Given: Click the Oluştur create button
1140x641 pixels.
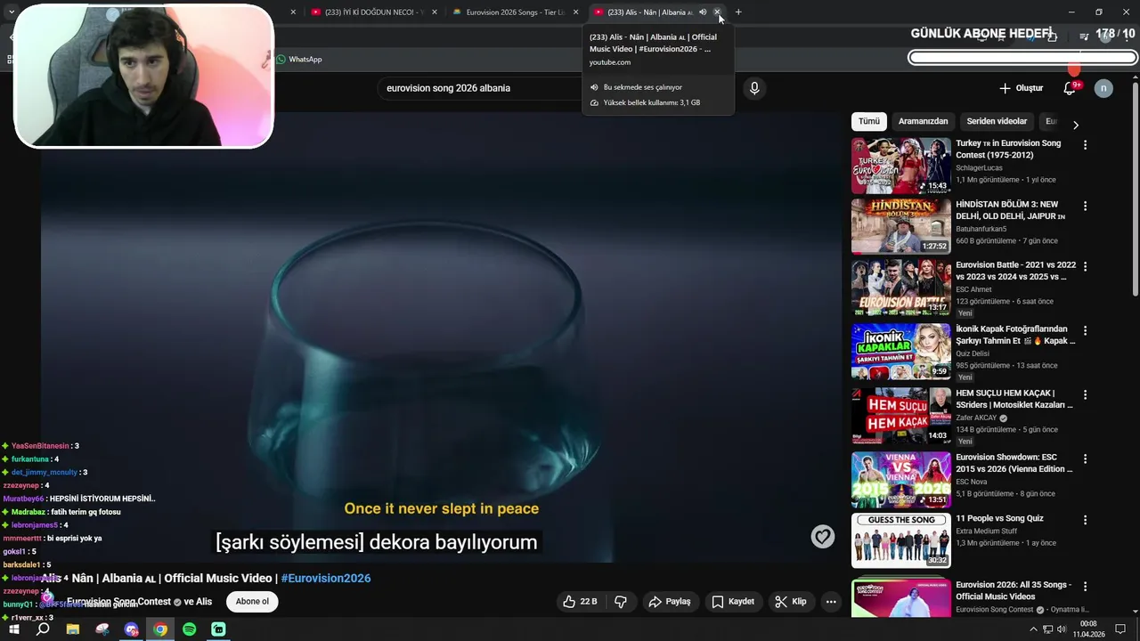Looking at the screenshot, I should tap(1021, 88).
